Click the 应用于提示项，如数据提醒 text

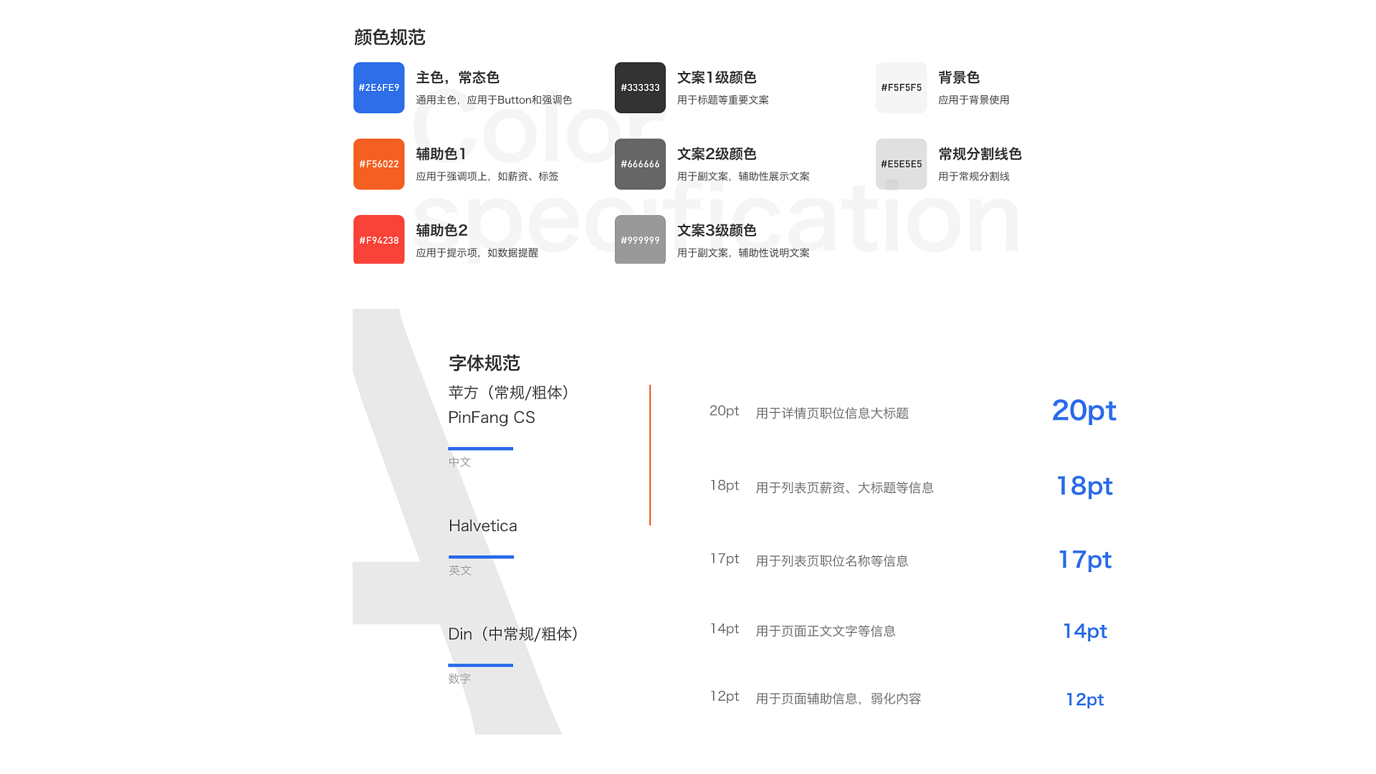[477, 253]
